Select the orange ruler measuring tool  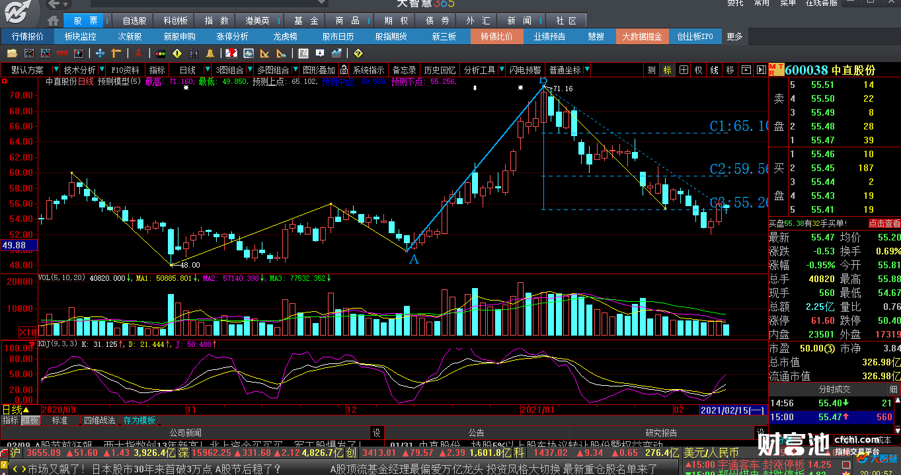(117, 53)
